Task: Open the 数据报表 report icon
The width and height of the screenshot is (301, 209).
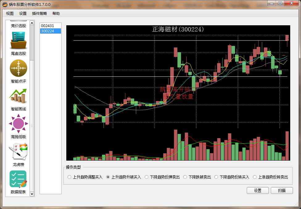Action: [x=19, y=179]
